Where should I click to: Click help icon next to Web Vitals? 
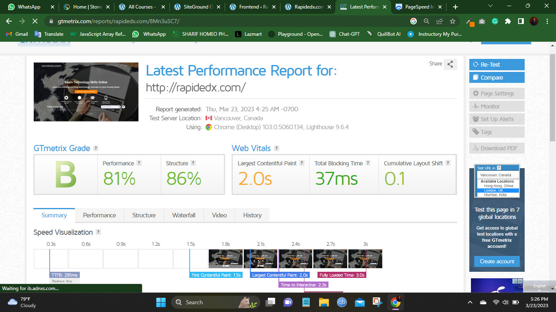(x=276, y=148)
